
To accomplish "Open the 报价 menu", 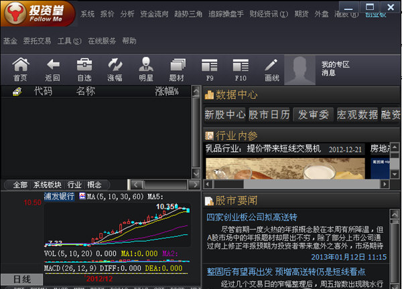I will click(107, 14).
